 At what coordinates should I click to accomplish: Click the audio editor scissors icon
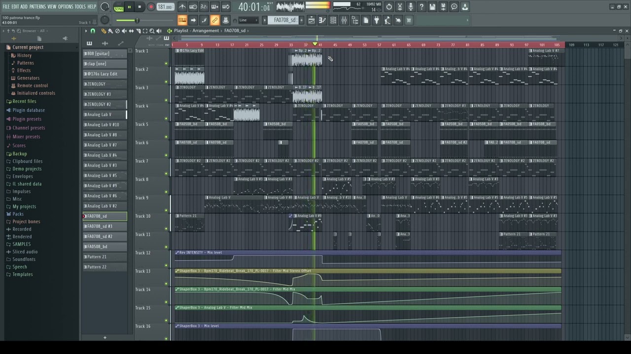click(400, 7)
